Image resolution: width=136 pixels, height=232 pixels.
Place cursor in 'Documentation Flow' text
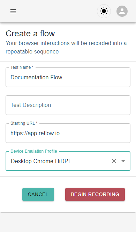36,77
